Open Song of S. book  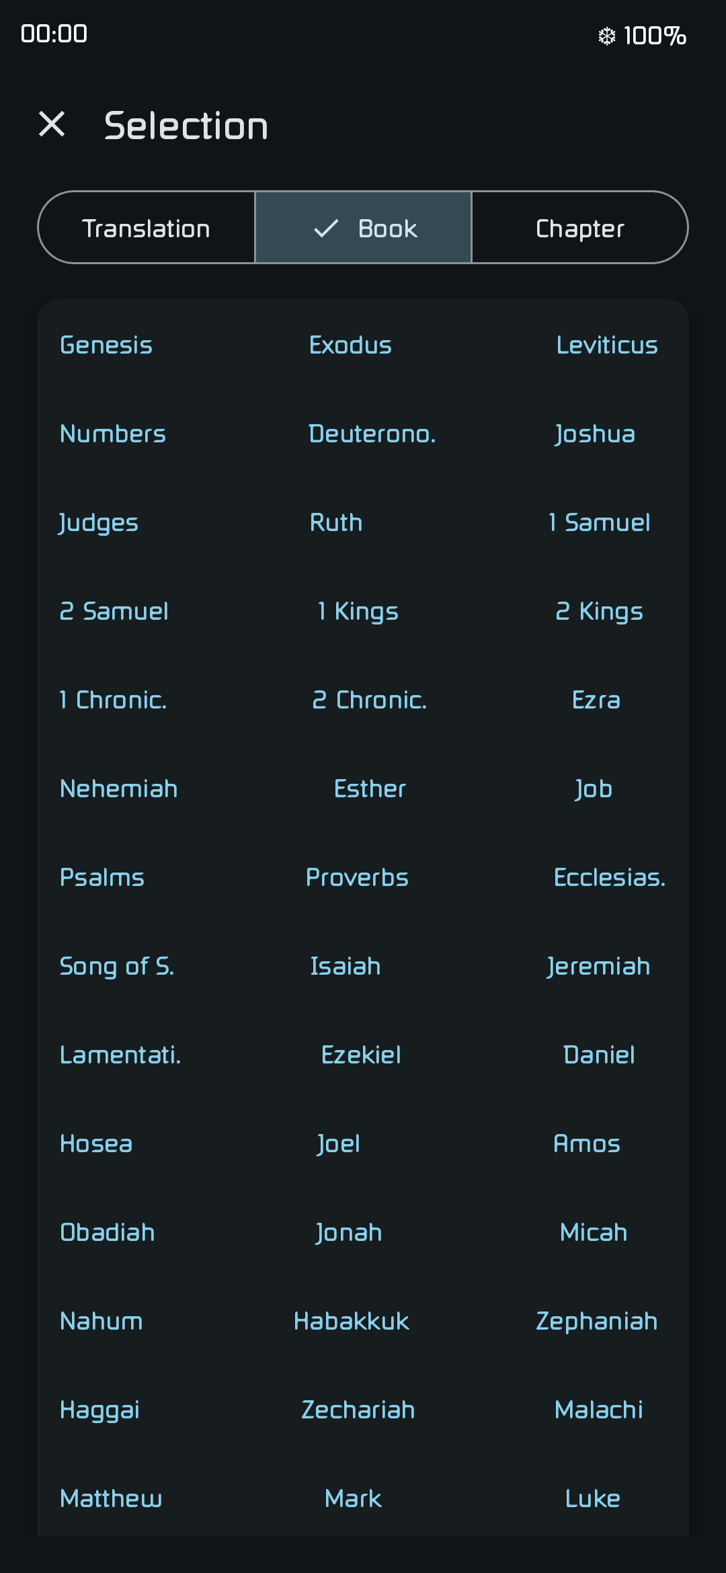pyautogui.click(x=117, y=966)
